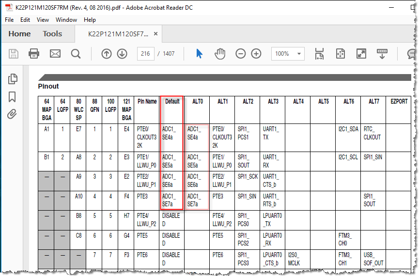Open read mode keyboard-arrow icon

pyautogui.click(x=382, y=54)
